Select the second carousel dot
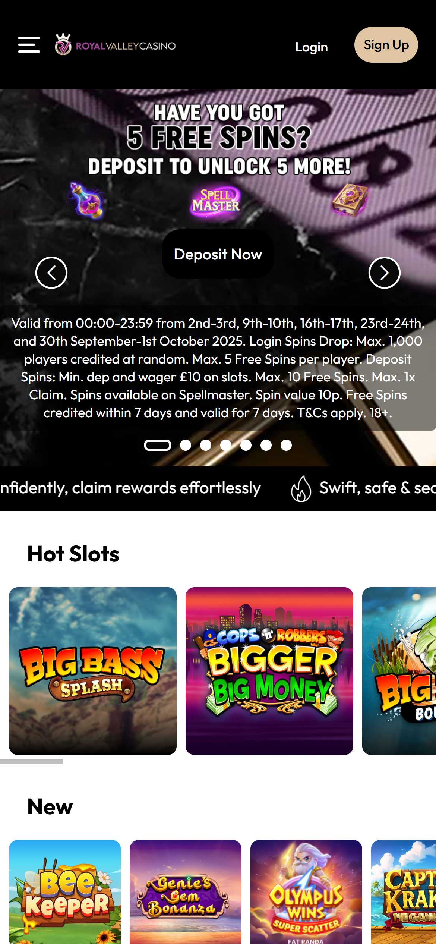 click(186, 445)
